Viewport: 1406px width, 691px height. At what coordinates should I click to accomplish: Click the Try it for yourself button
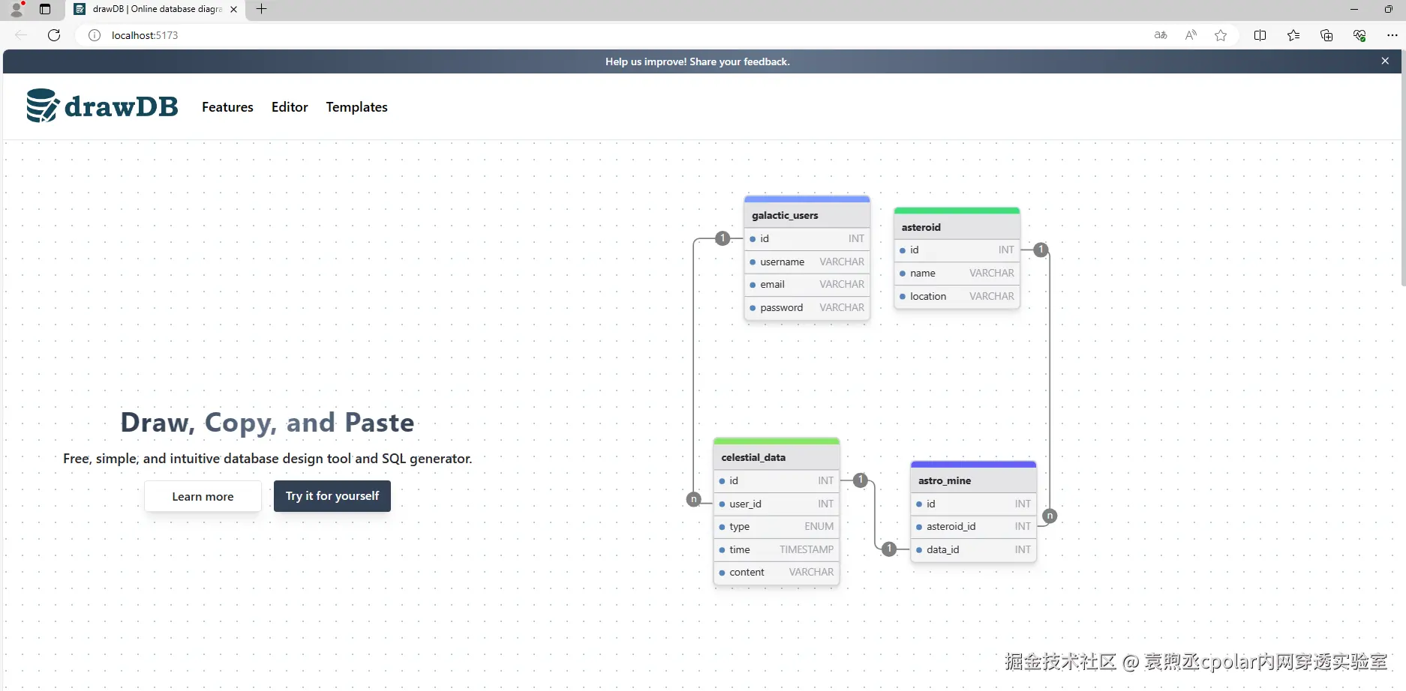332,496
